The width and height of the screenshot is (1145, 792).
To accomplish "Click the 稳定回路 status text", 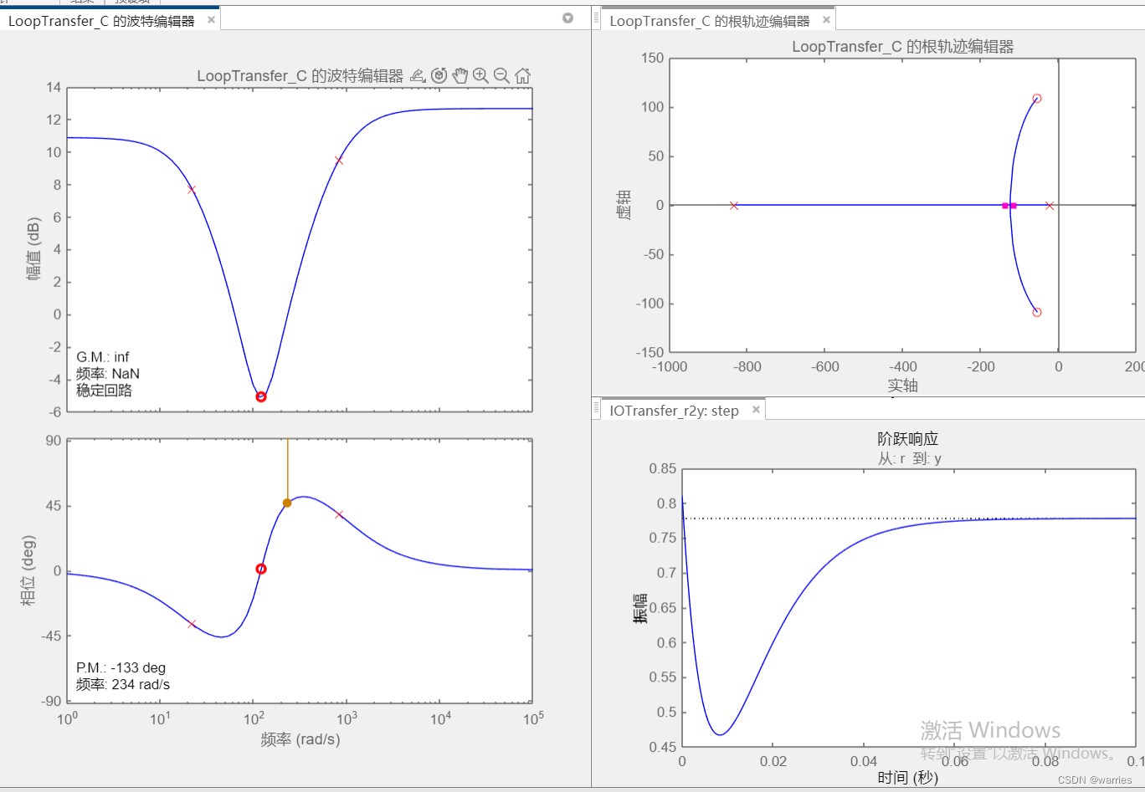I will point(105,391).
